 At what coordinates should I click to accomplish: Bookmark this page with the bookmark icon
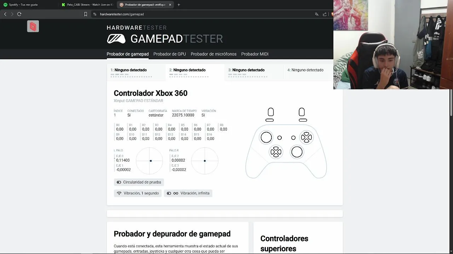pyautogui.click(x=85, y=14)
